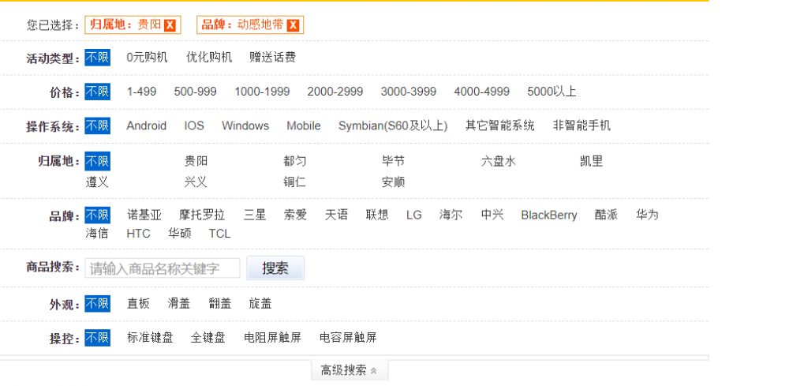Filter by the Mobile operating system
This screenshot has height=386, width=789.
click(x=304, y=126)
